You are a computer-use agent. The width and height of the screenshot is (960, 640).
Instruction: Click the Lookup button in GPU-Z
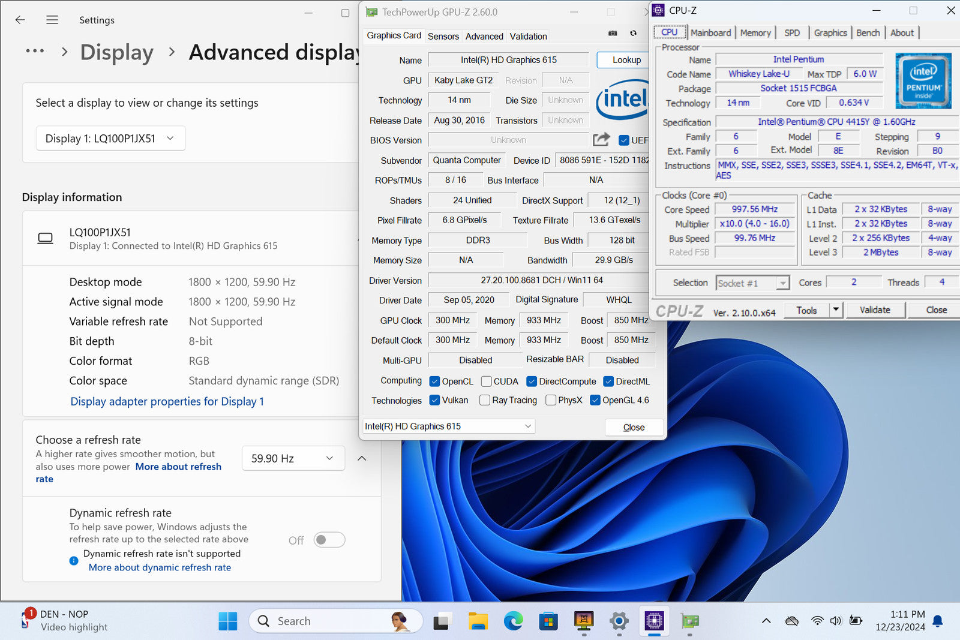[x=626, y=60]
